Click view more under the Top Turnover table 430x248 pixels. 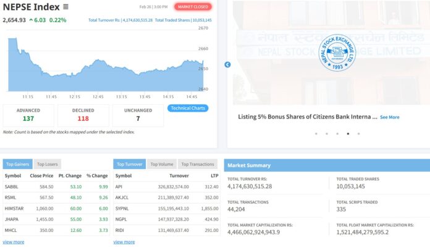(124, 242)
